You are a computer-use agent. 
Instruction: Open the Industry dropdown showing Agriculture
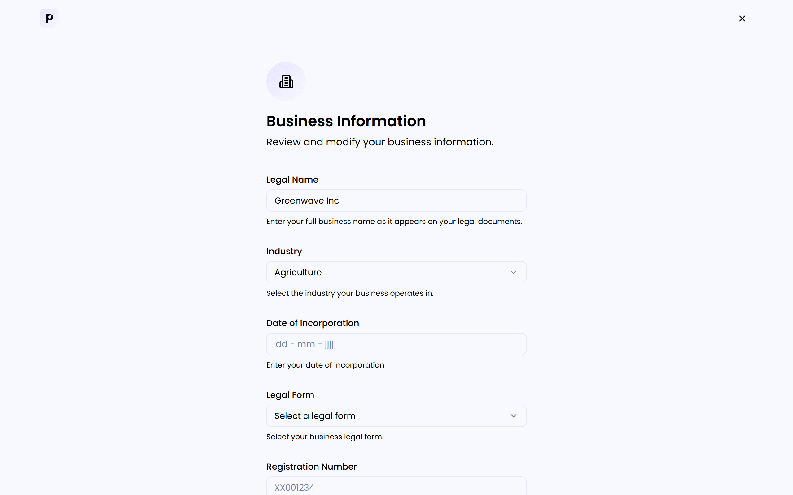(x=396, y=272)
